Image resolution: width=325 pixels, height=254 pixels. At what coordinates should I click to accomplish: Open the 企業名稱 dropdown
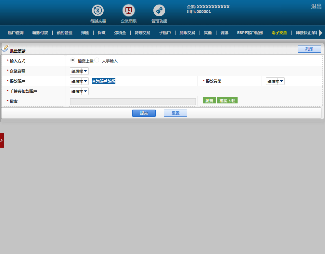click(79, 71)
